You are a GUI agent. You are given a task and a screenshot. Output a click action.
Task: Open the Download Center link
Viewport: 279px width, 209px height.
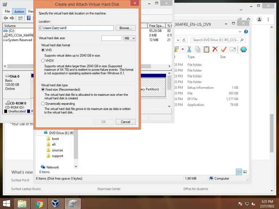click(109, 189)
